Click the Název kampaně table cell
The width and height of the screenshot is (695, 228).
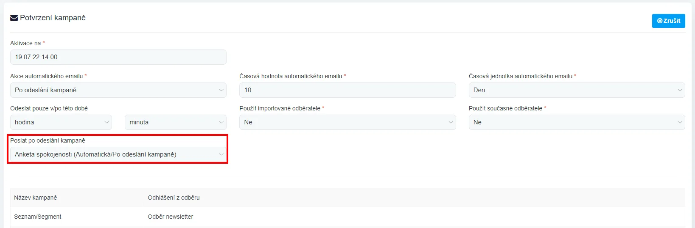click(36, 198)
